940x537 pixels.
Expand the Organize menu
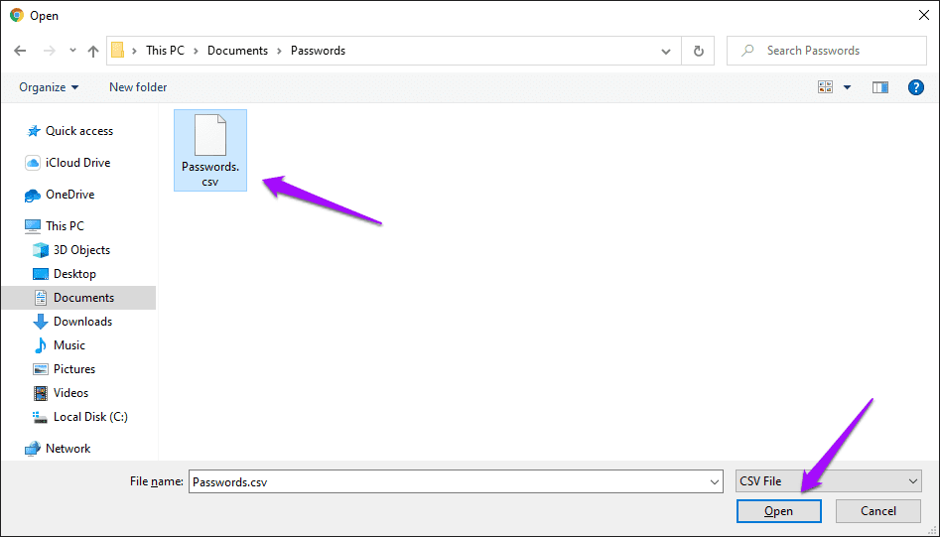[49, 87]
